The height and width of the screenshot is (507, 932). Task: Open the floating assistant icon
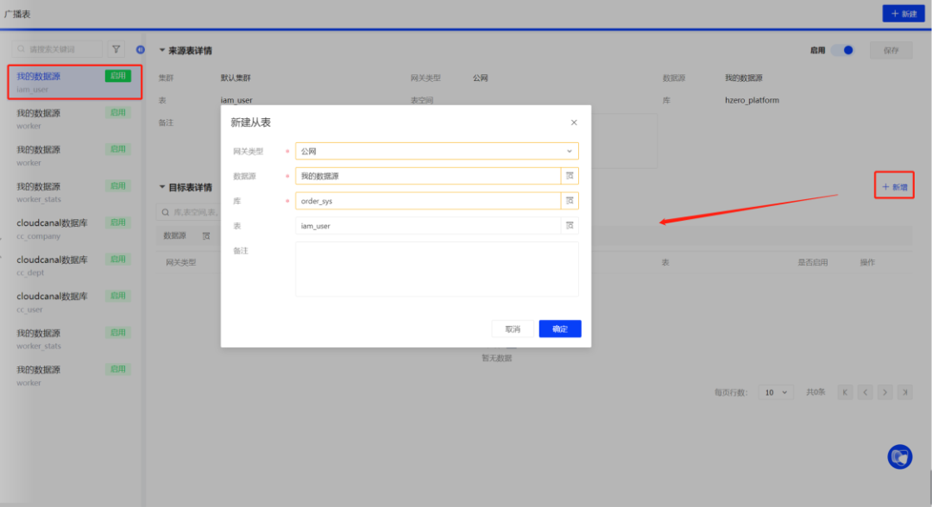pos(900,456)
